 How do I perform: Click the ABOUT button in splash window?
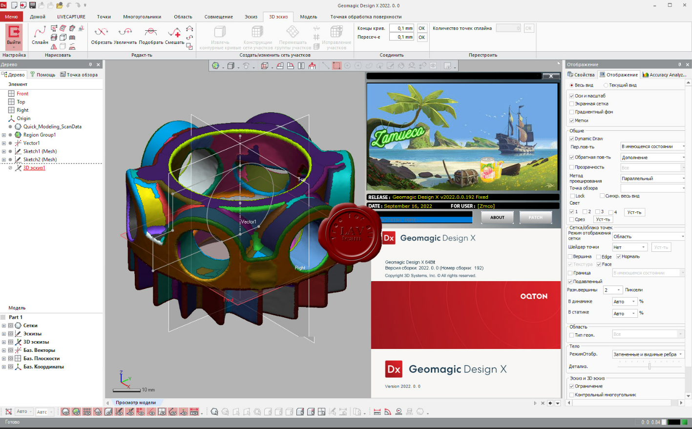pyautogui.click(x=497, y=218)
